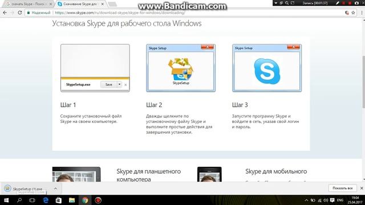Viewport: 365px width, 205px height.
Task: Click the taskbar clock and date
Action: (355, 200)
